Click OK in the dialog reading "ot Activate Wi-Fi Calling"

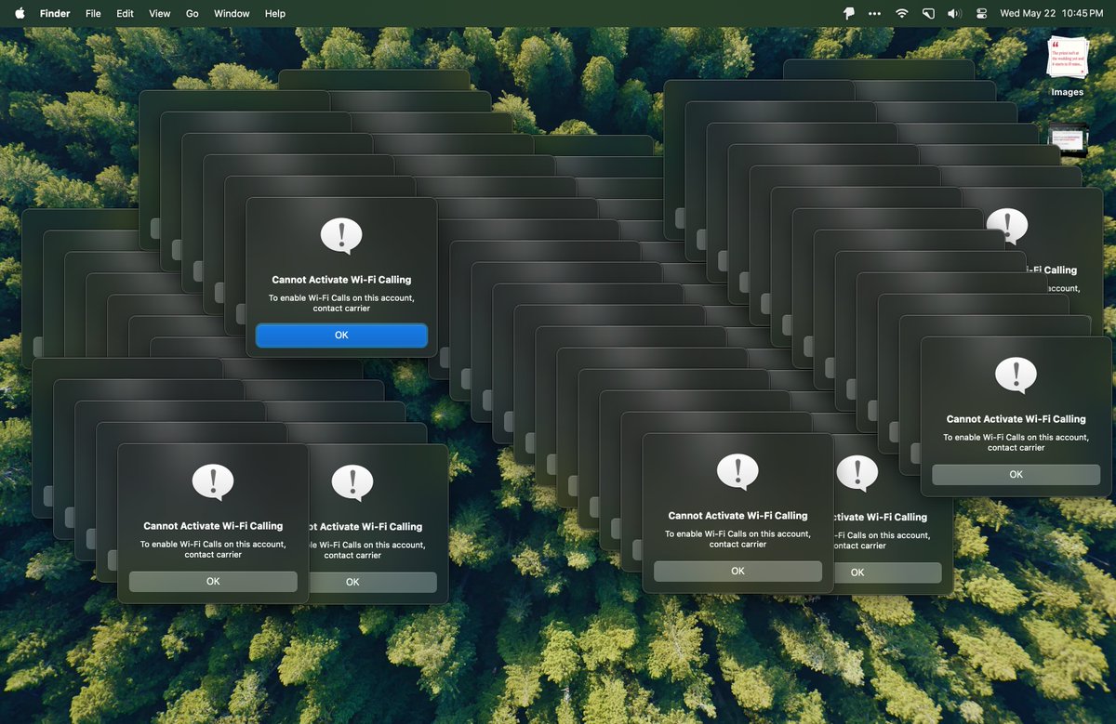coord(372,582)
